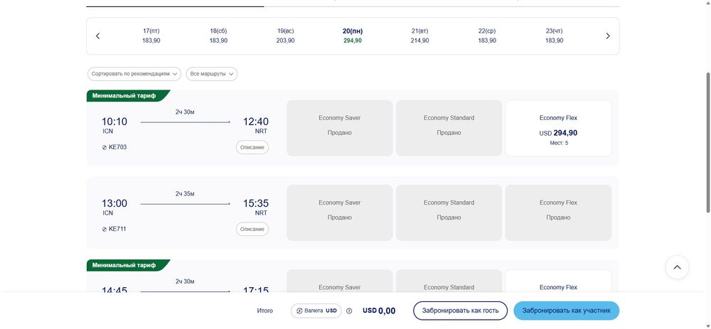The width and height of the screenshot is (711, 329).
Task: Click the 12:40 arrival time
Action: [x=256, y=122]
